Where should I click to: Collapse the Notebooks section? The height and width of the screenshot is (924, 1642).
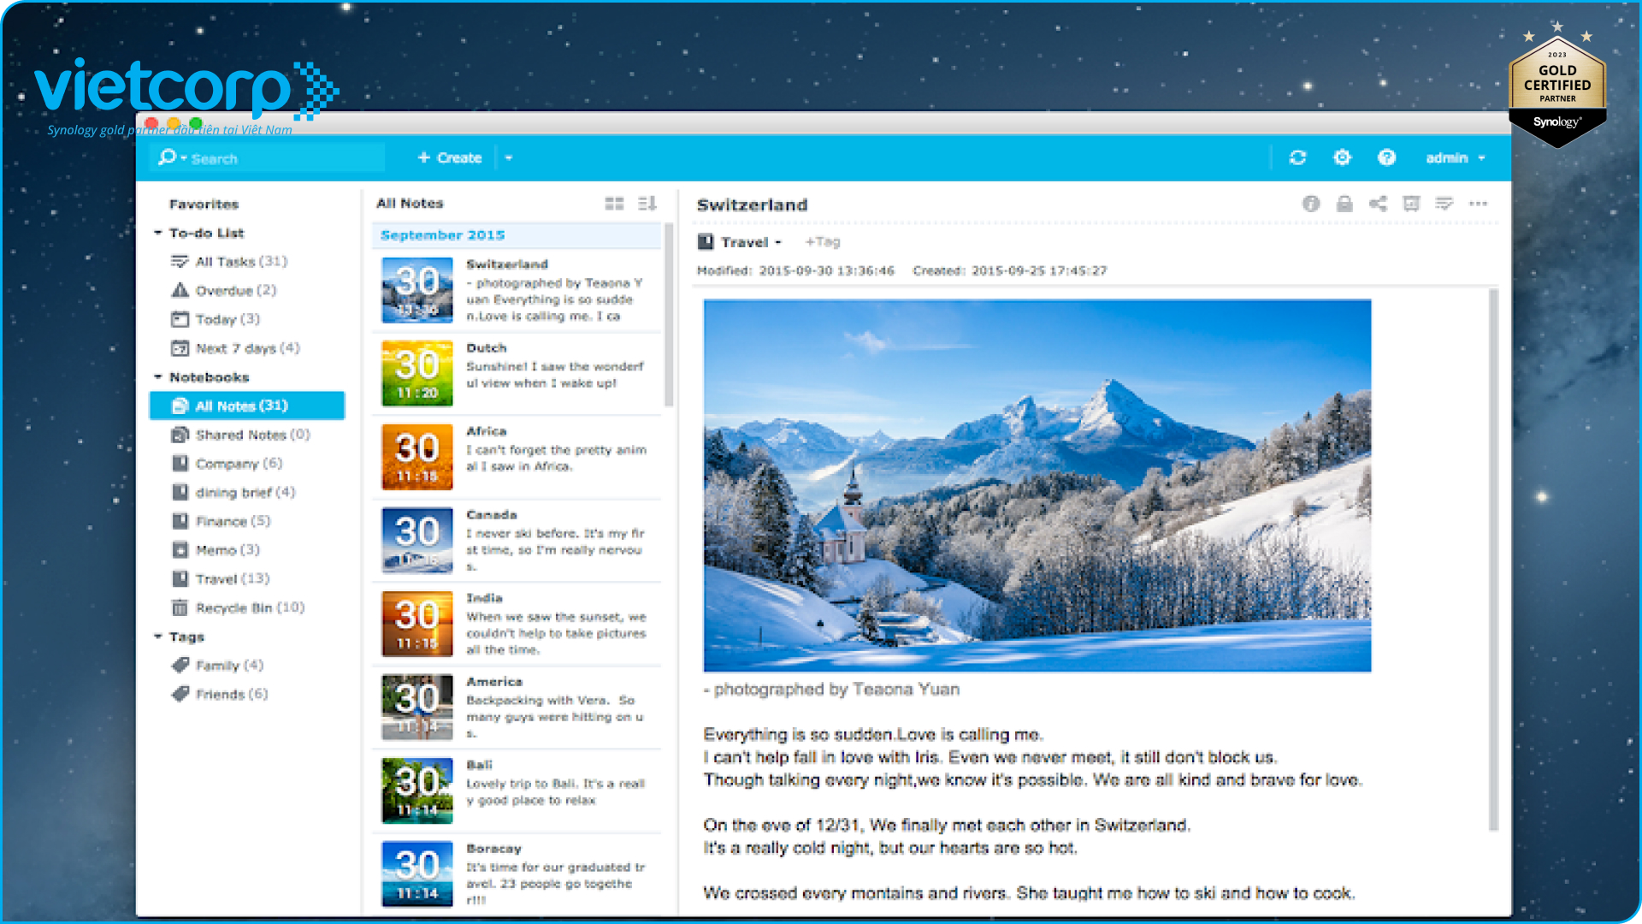click(158, 377)
